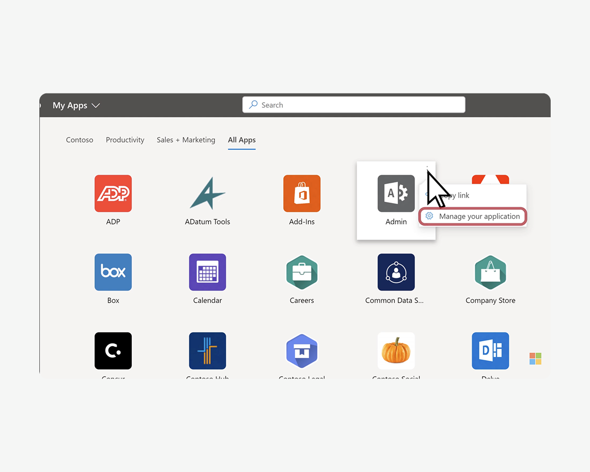This screenshot has height=472, width=590.
Task: Click the Add-Ins label text
Action: (302, 222)
